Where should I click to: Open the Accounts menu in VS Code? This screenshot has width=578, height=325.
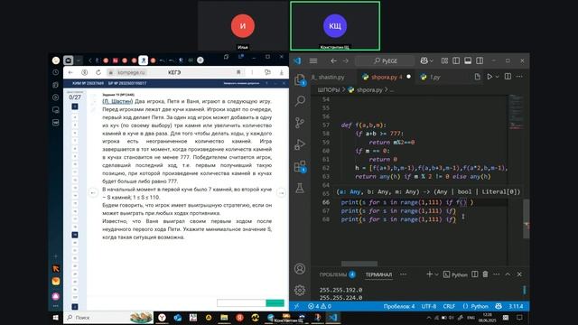pyautogui.click(x=300, y=269)
